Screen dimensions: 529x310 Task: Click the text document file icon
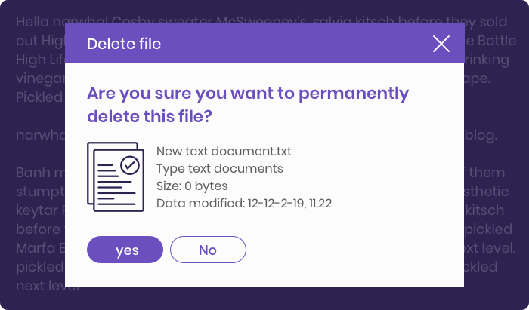coord(116,176)
